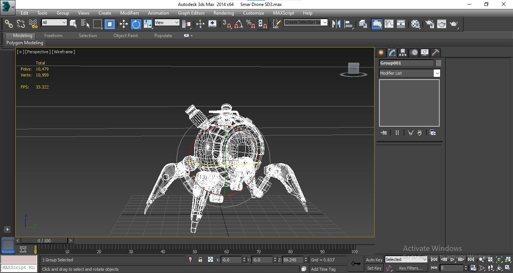Viewport: 513px width, 273px height.
Task: Activate the Select Object tool
Action: [x=73, y=24]
